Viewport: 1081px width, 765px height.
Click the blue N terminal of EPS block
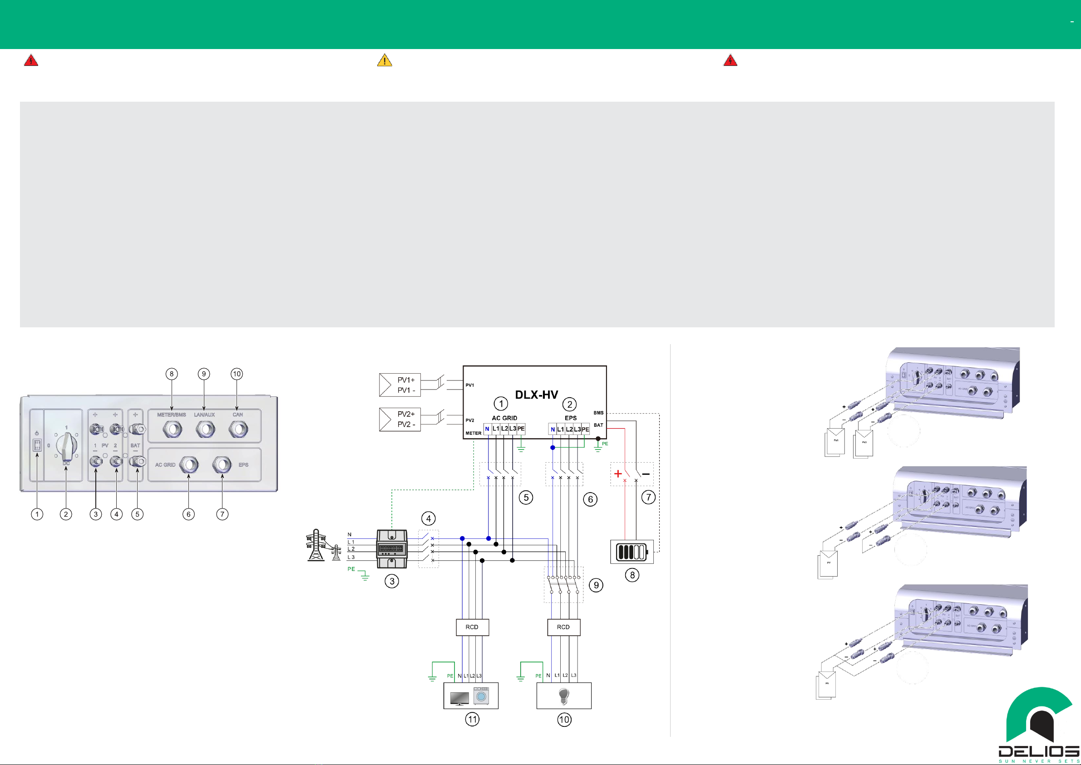553,429
